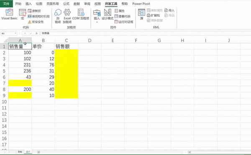Start 录制宏 (Record Macro)
The image size is (251, 155).
coord(34,11)
